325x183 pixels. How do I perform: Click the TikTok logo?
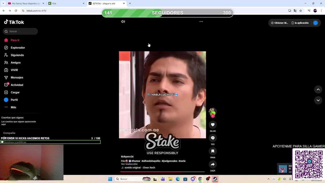click(x=14, y=22)
